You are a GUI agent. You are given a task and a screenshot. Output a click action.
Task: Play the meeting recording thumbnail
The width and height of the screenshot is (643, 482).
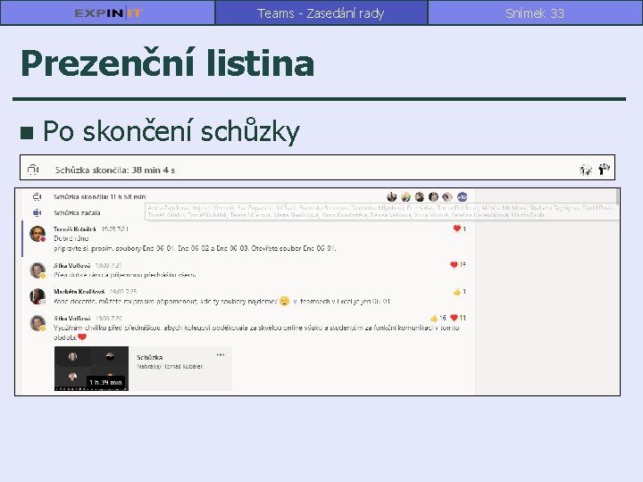tap(91, 369)
